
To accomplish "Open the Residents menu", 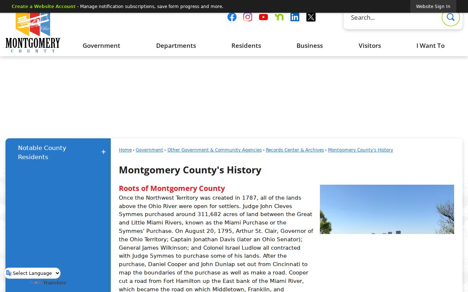I will click(x=246, y=46).
